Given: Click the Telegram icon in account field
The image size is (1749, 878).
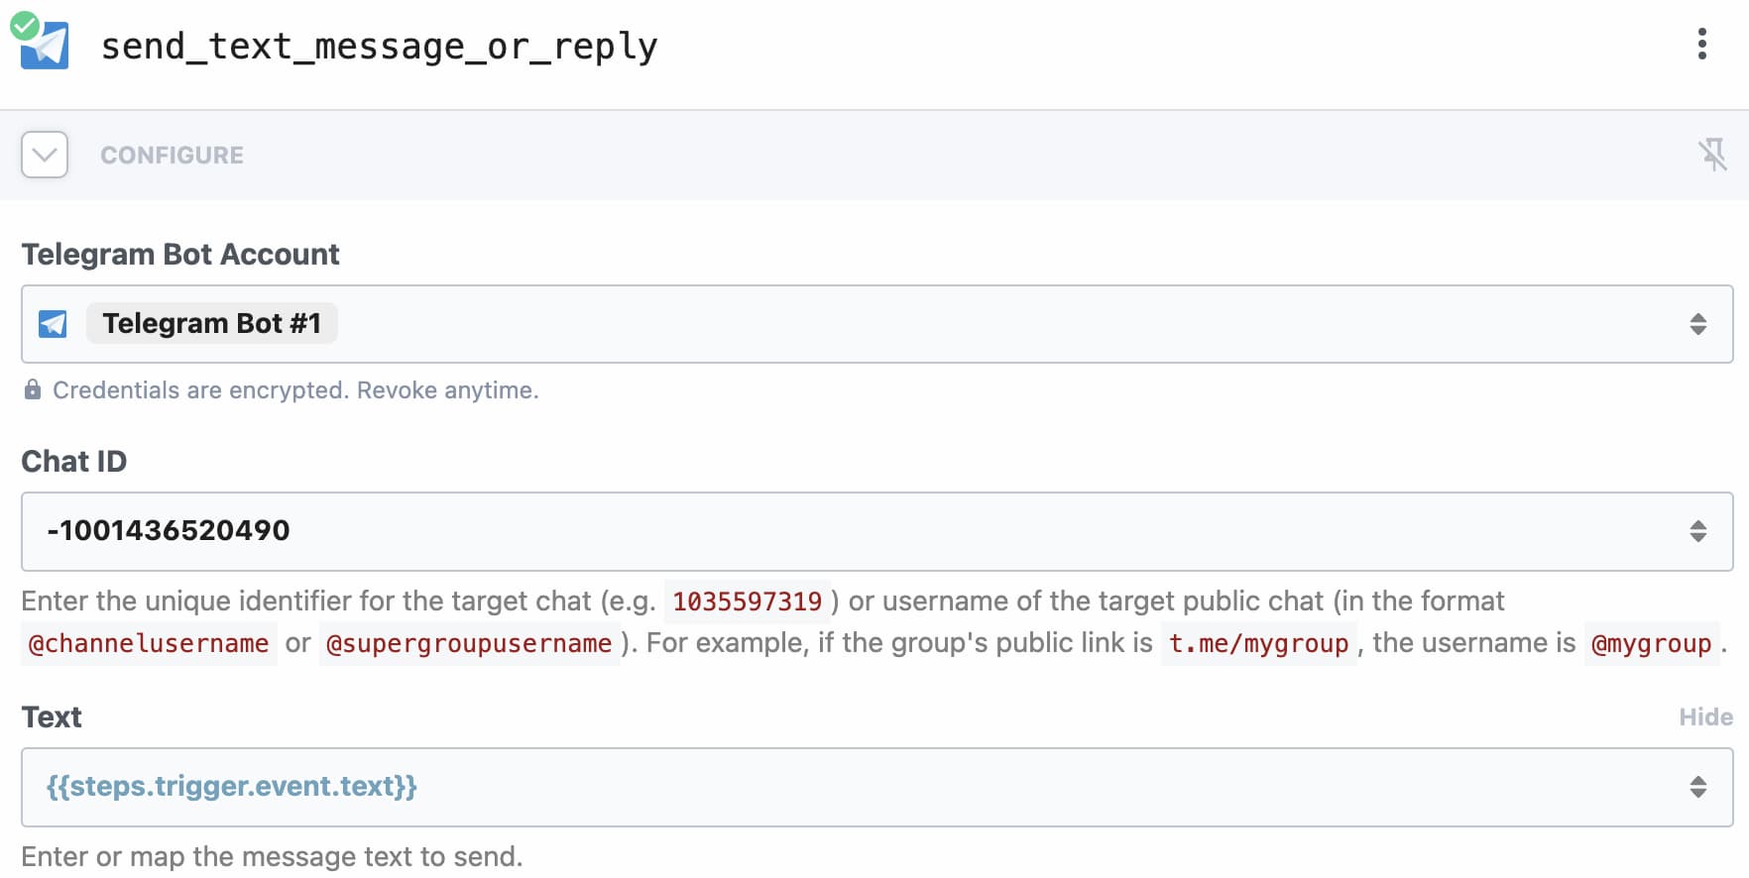Looking at the screenshot, I should pos(53,324).
